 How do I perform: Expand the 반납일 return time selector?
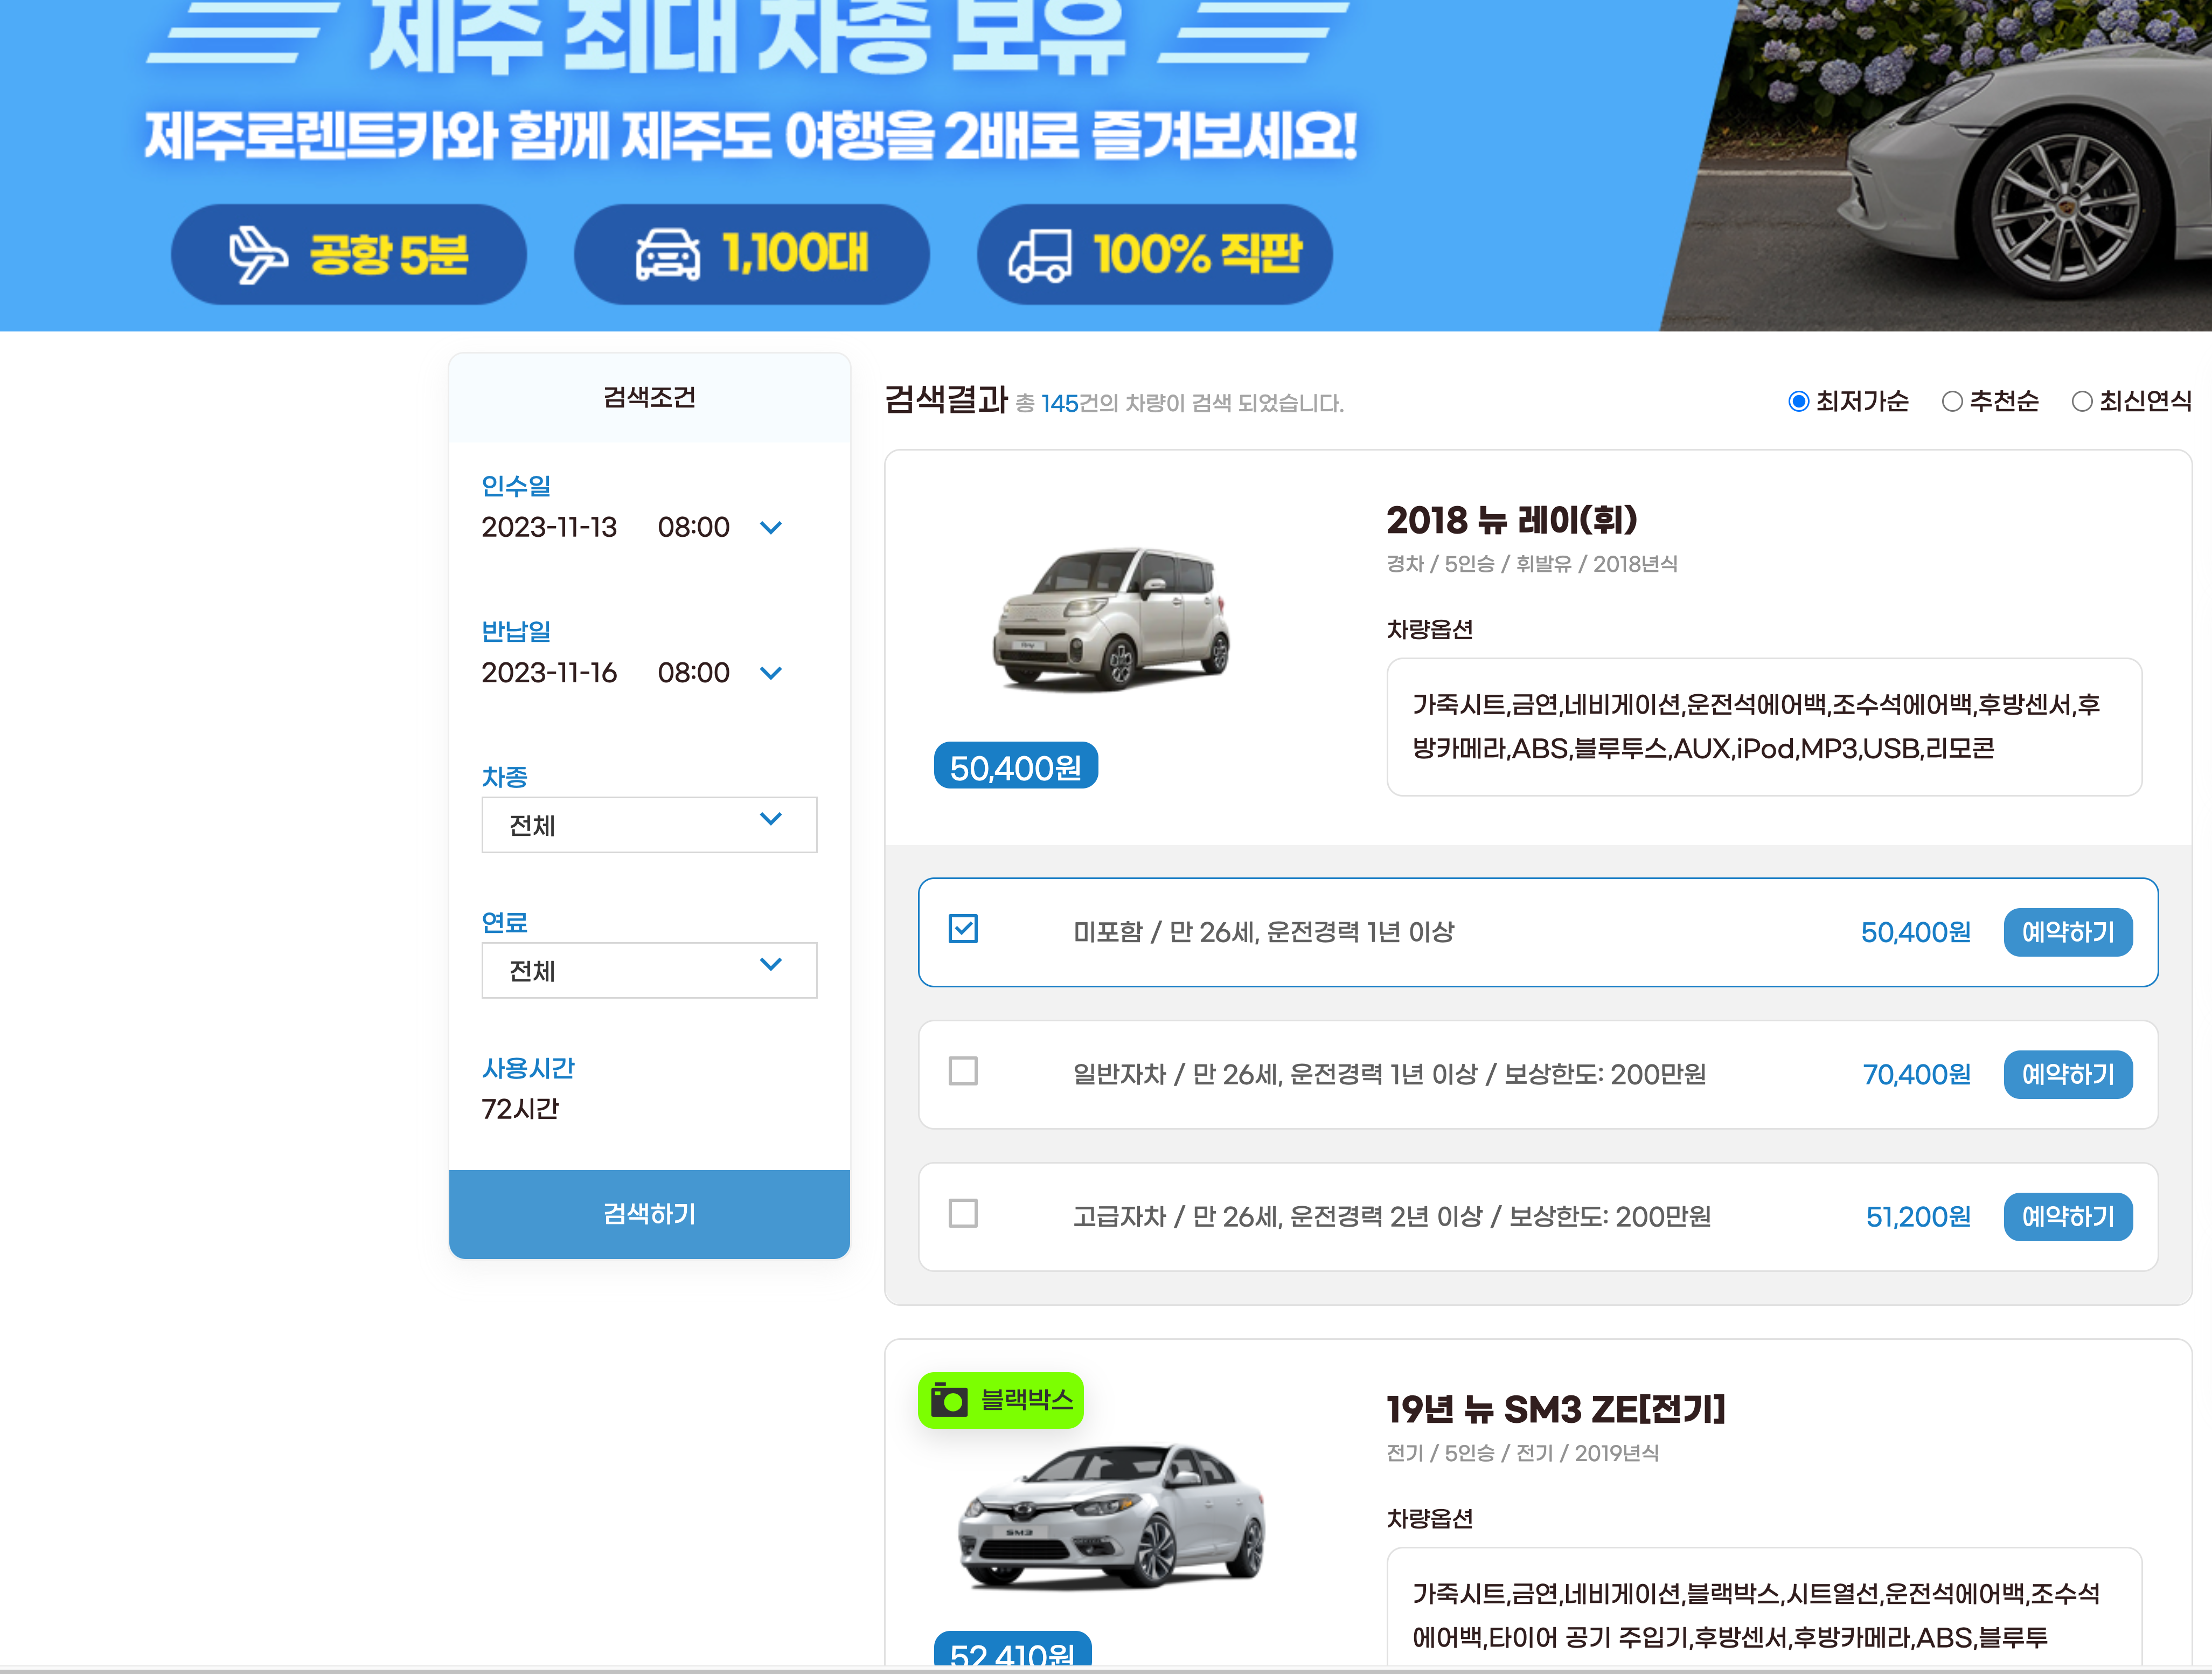(771, 673)
